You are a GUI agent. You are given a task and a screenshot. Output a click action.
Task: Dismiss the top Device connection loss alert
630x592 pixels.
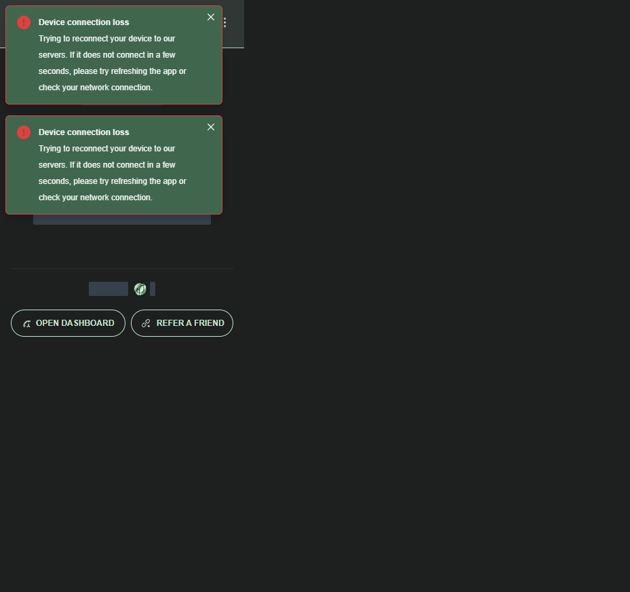[211, 17]
